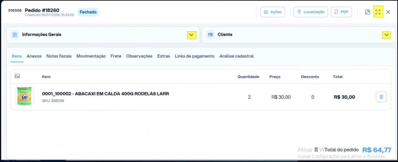
Task: Click the Informações Gerais document icon
Action: click(x=15, y=35)
